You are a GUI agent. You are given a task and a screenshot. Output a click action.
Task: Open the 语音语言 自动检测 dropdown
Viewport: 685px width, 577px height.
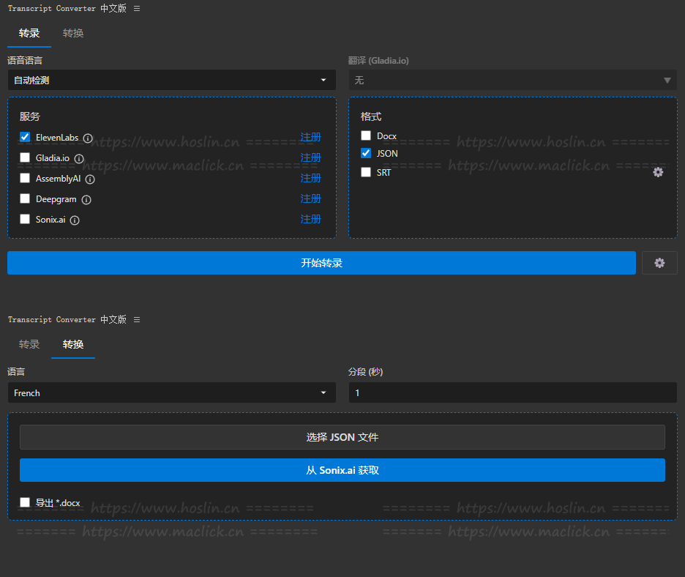point(172,80)
